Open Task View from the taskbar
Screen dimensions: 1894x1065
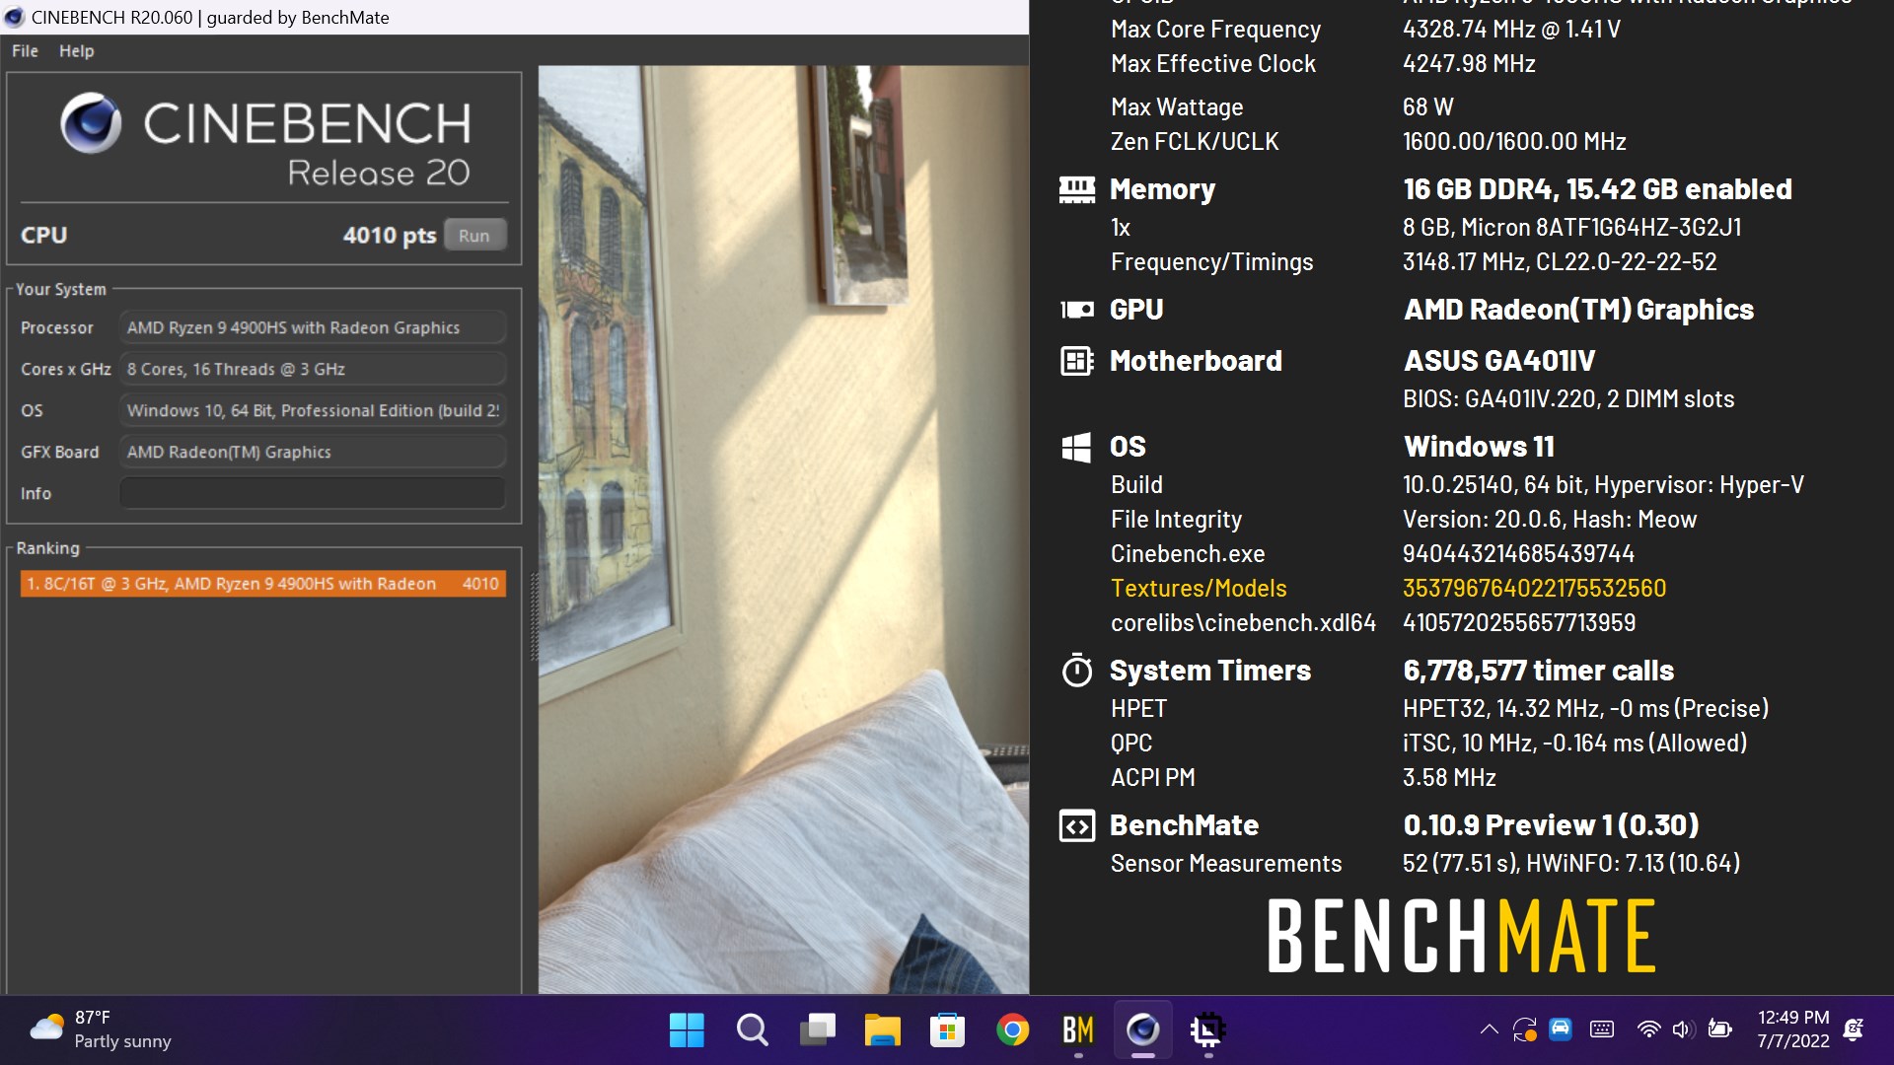click(x=817, y=1030)
